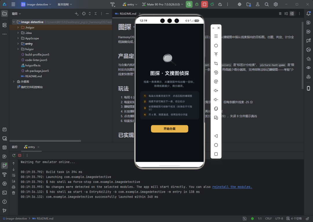Screen dimensions: 313x222
Task: Switch to preview-only markdown view
Action: point(292,14)
